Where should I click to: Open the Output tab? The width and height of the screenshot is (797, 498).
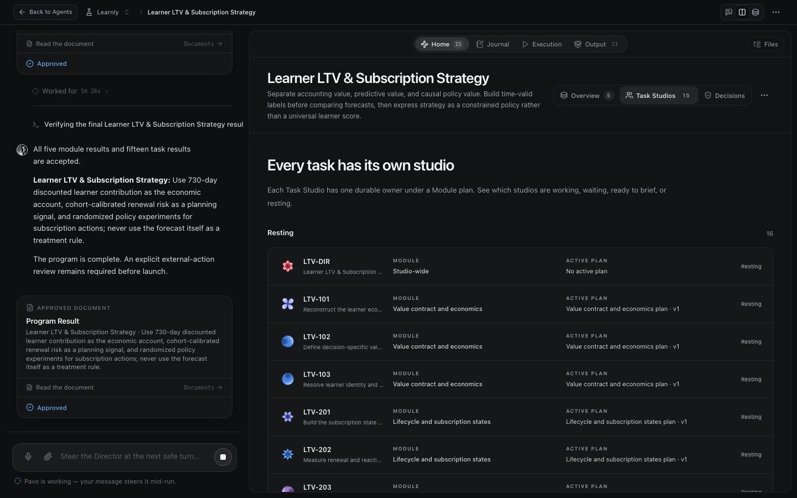596,44
